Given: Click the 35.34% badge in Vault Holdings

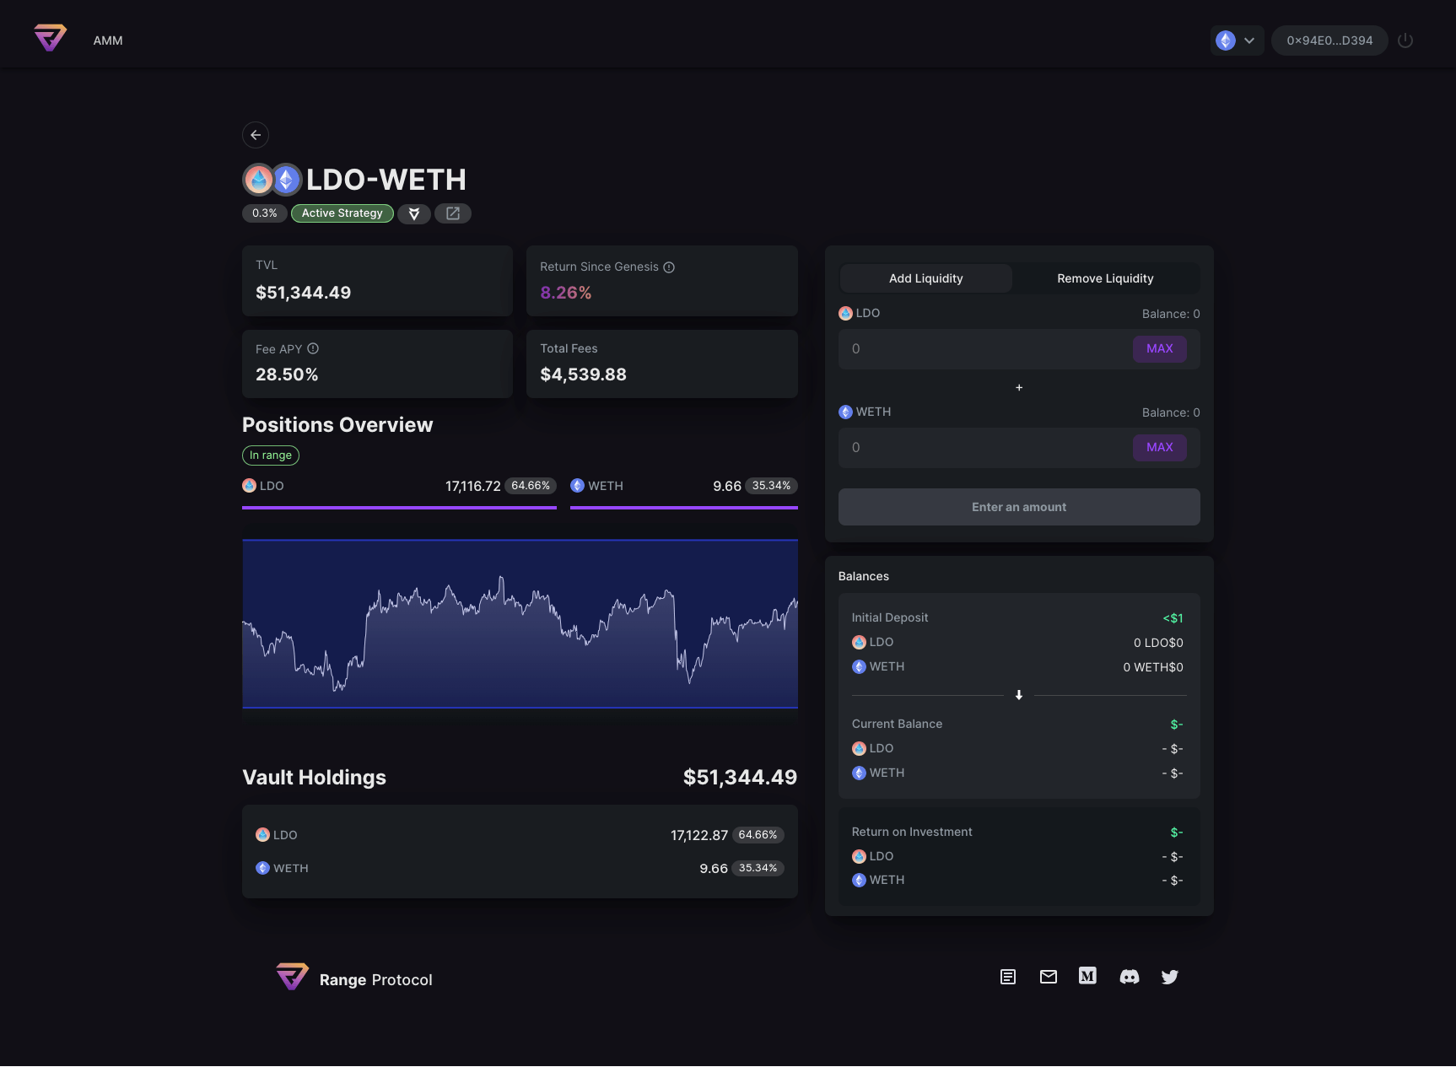Looking at the screenshot, I should click(x=758, y=868).
